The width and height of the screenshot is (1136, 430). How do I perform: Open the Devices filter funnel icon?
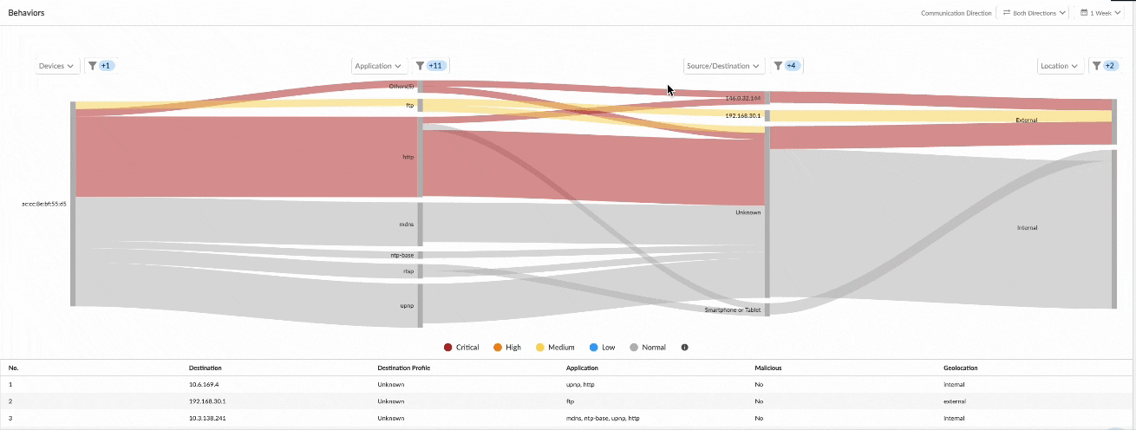92,66
